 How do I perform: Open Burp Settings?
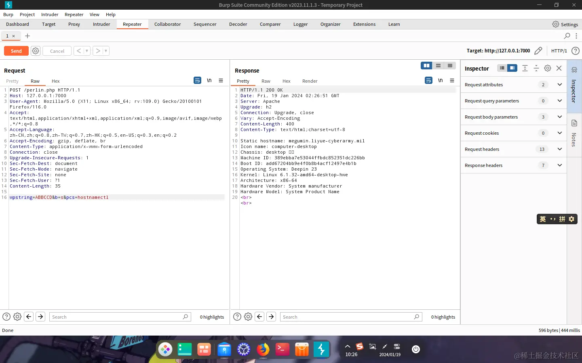click(x=565, y=24)
